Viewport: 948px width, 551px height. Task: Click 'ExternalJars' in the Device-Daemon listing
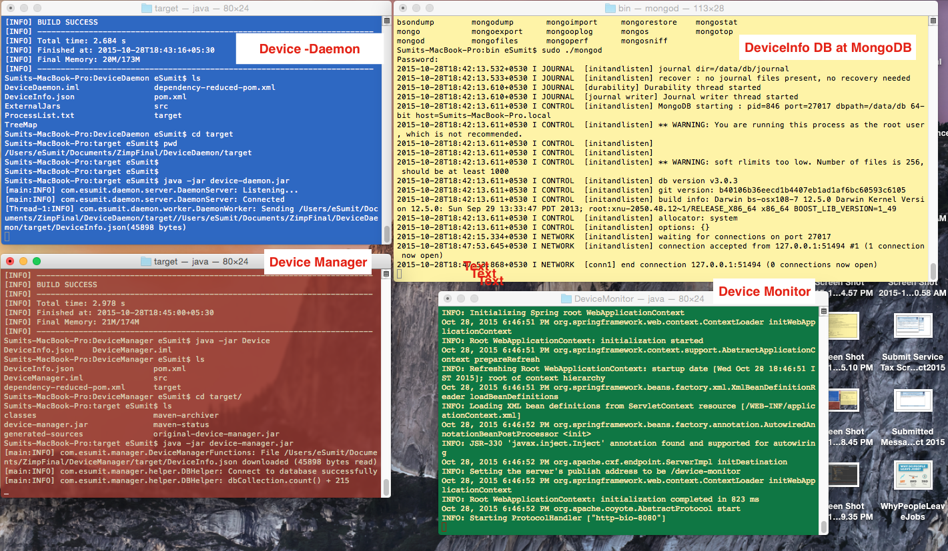32,106
